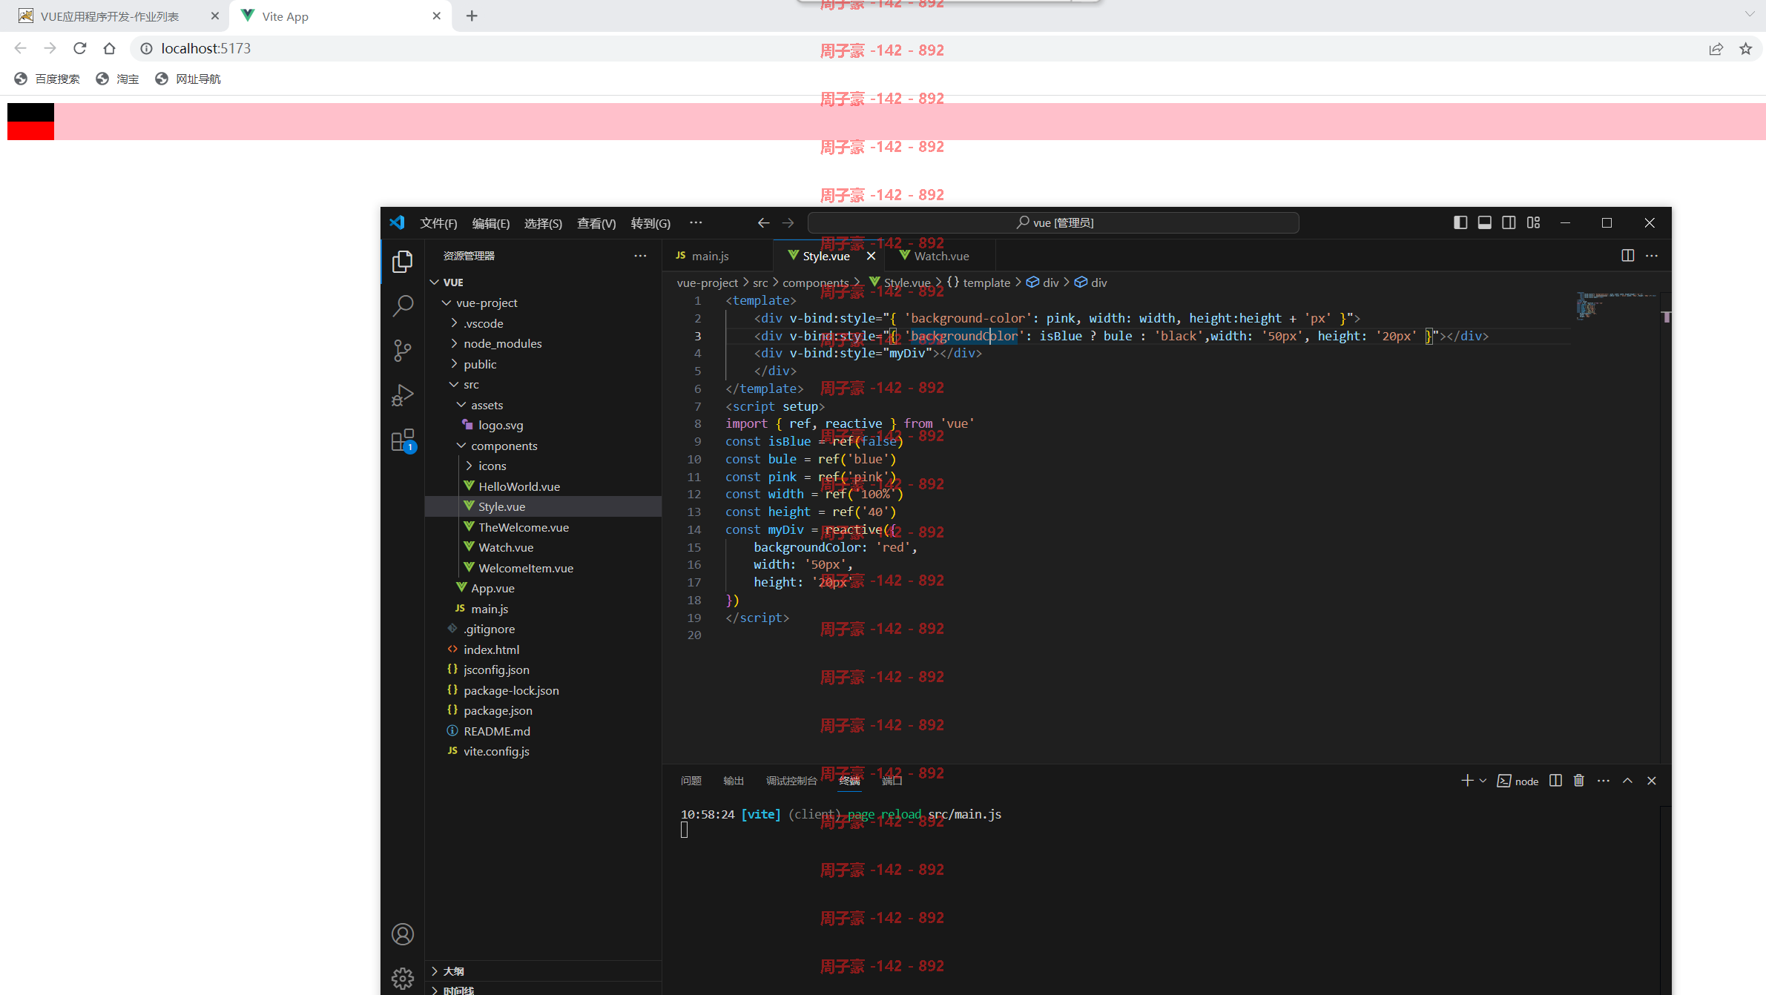Open the 选择(S) menu
Image resolution: width=1766 pixels, height=995 pixels.
(x=543, y=223)
